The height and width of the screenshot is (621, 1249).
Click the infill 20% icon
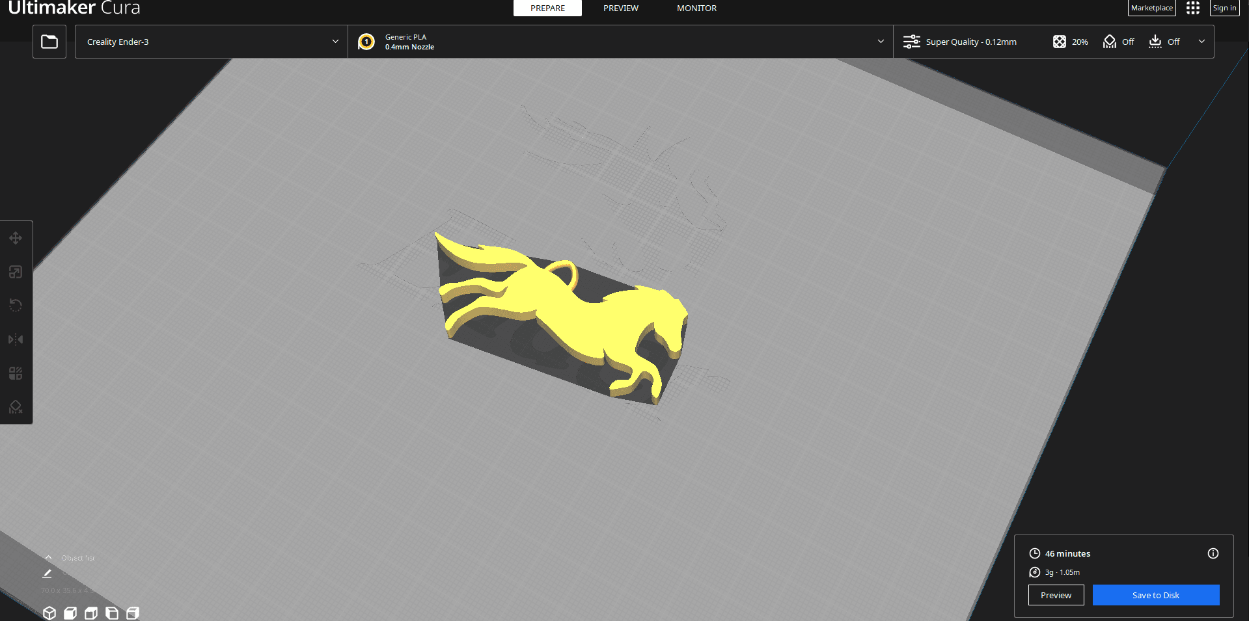pos(1060,42)
